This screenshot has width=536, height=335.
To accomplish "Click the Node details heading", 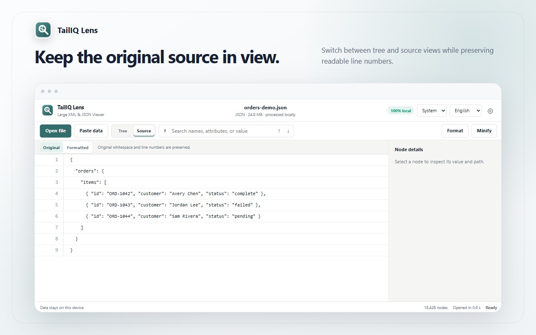I will [409, 149].
